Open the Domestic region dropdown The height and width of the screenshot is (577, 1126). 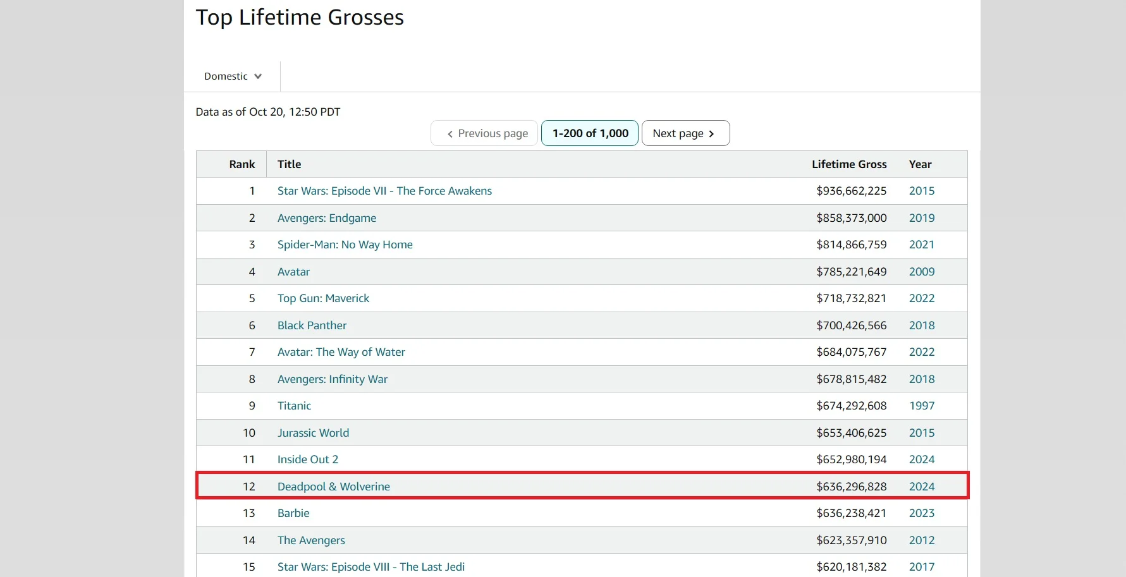tap(233, 76)
